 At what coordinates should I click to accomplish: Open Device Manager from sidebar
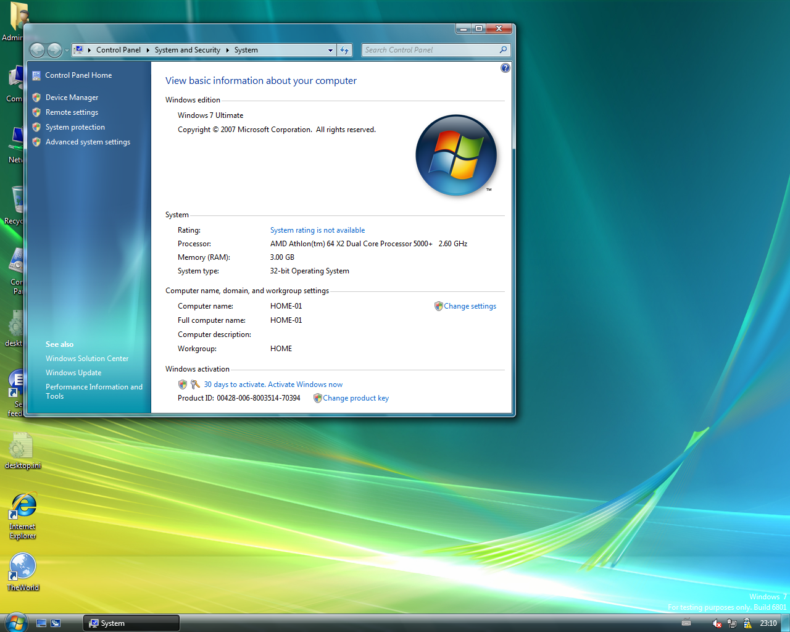coord(72,98)
